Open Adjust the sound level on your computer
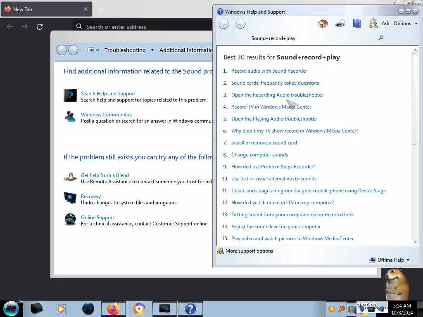 tap(276, 227)
